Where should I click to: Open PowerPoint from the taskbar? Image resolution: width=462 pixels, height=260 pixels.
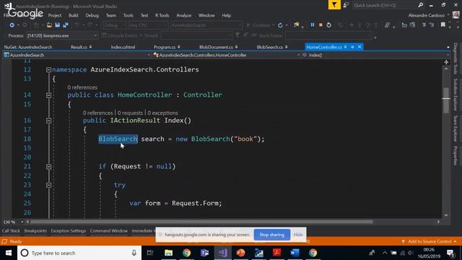240,253
